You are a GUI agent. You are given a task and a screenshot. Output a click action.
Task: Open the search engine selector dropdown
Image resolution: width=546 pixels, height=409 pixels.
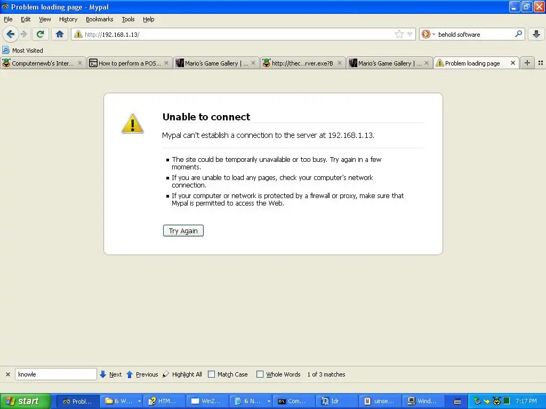pyautogui.click(x=428, y=34)
